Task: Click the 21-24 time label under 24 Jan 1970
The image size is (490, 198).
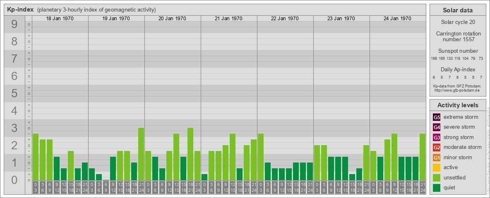Action: tap(422, 187)
